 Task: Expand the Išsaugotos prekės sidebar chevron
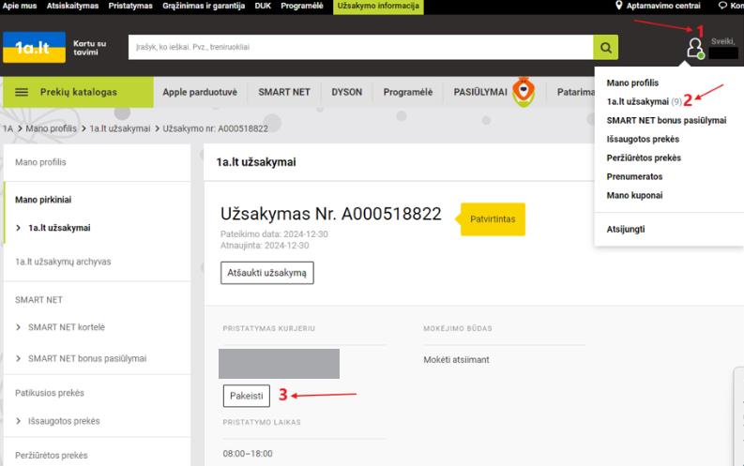(x=18, y=421)
